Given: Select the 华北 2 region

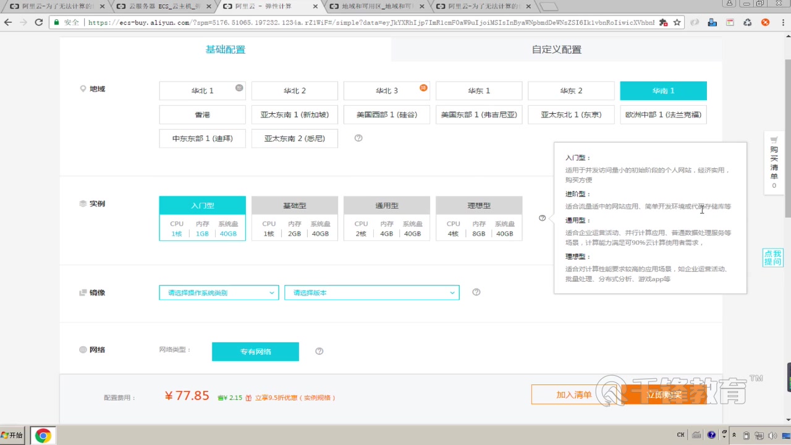Looking at the screenshot, I should 294,90.
